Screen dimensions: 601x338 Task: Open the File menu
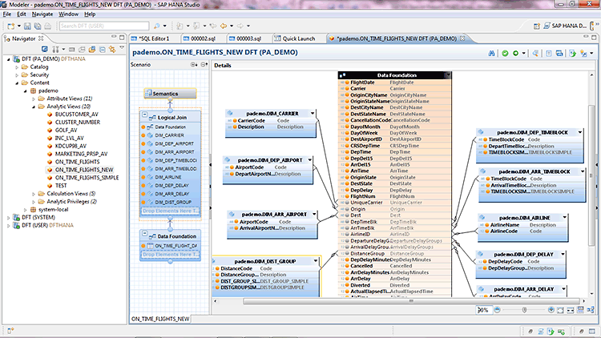[7, 14]
